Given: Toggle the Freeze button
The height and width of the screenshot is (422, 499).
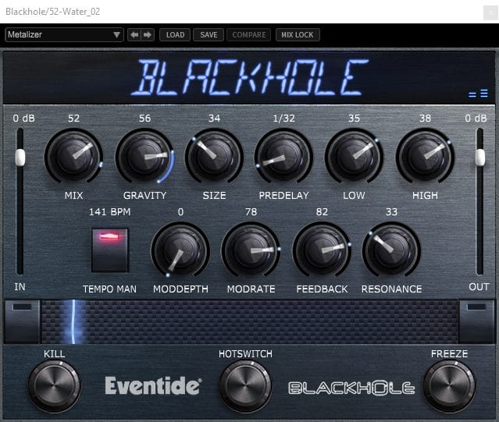Looking at the screenshot, I should click(449, 387).
